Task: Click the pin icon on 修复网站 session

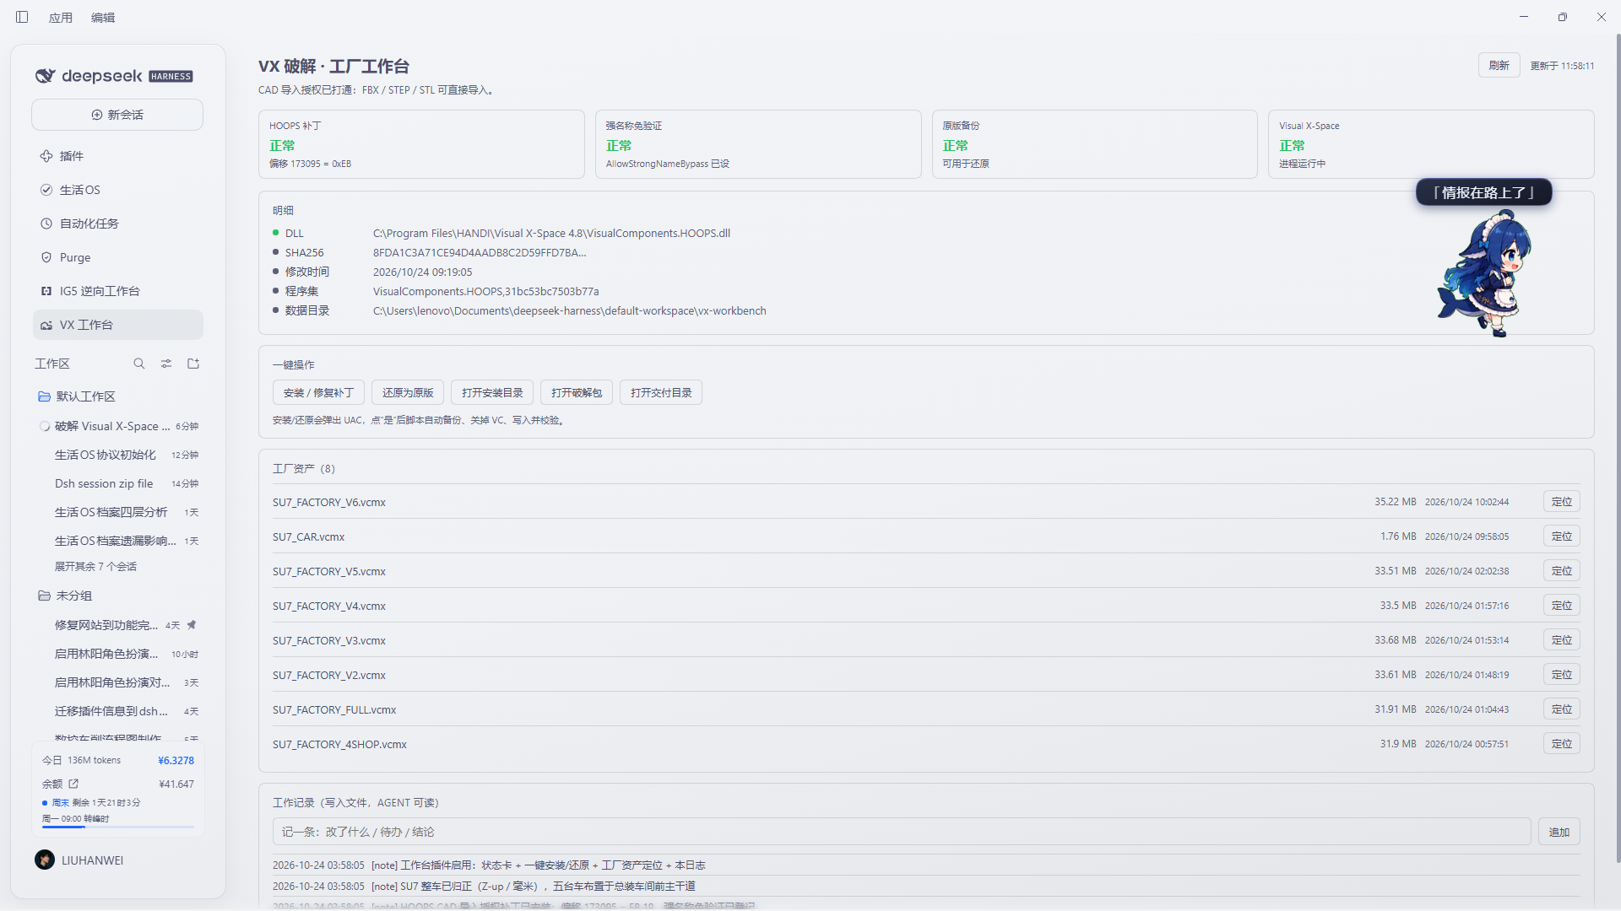Action: click(x=192, y=625)
